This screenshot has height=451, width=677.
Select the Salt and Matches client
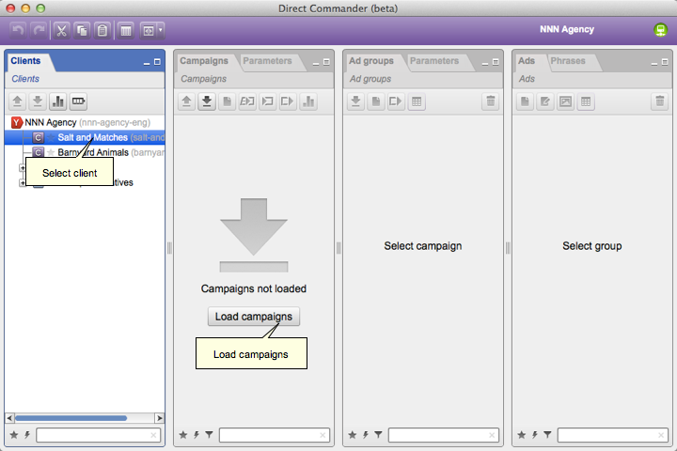[85, 138]
